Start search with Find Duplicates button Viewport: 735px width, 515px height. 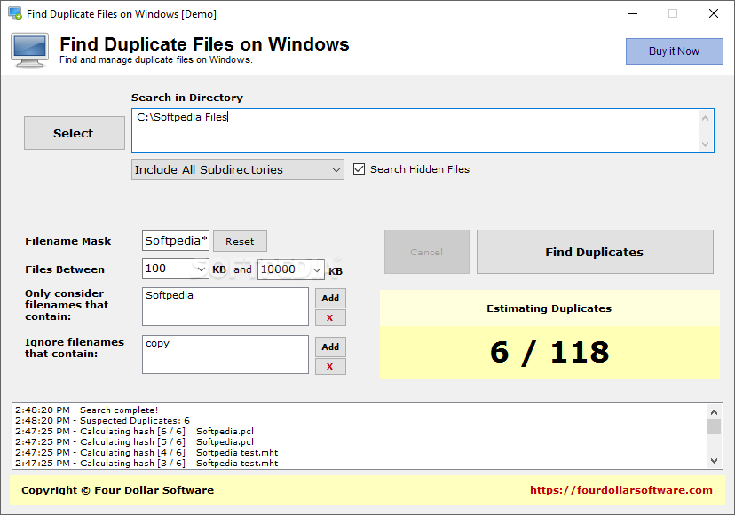click(595, 252)
